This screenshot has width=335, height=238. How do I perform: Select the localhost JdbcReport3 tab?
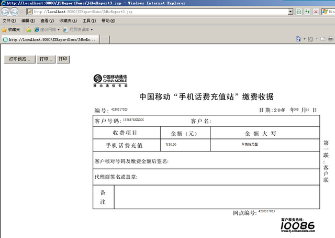click(x=50, y=40)
